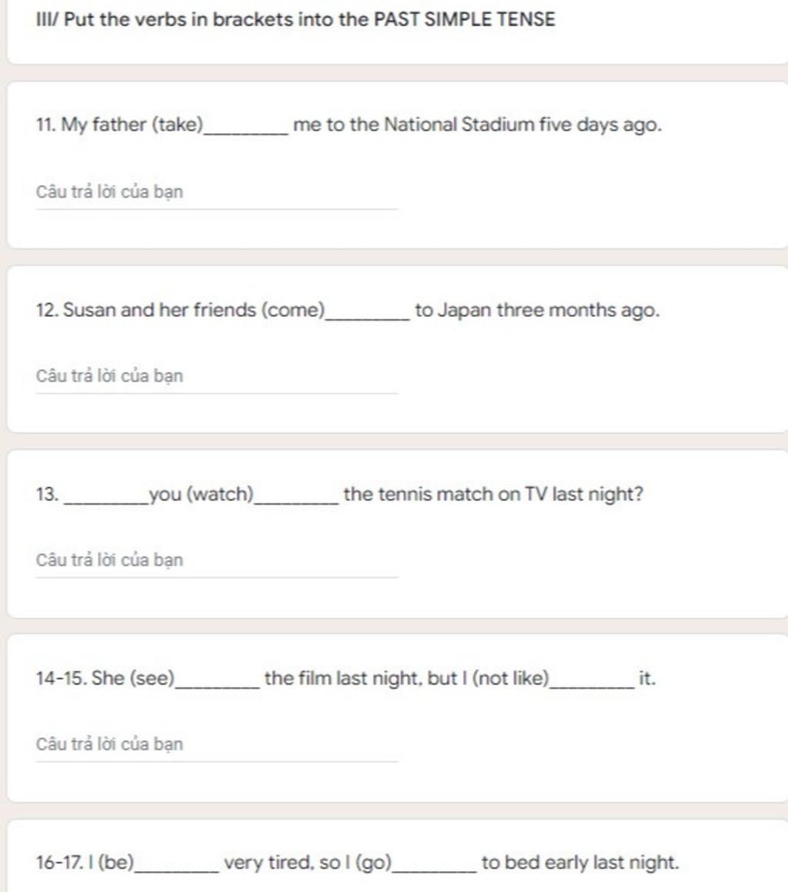Focus the answer field for question 12
Viewport: 788px width, 892px height.
click(x=217, y=376)
